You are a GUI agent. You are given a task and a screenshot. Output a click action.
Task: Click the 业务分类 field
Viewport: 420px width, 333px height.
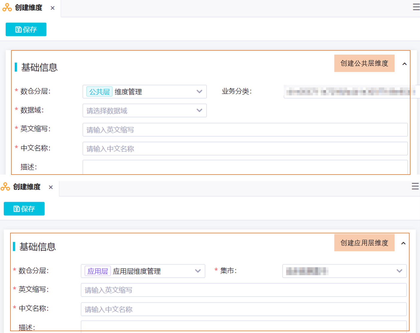pyautogui.click(x=352, y=92)
